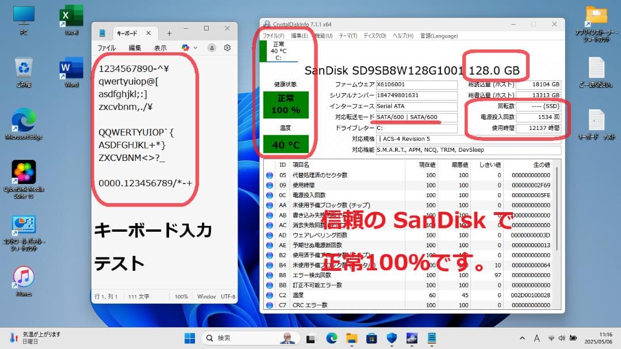
Task: Open the テーマ(T) menu in CrystalDiskInfo
Action: (348, 36)
